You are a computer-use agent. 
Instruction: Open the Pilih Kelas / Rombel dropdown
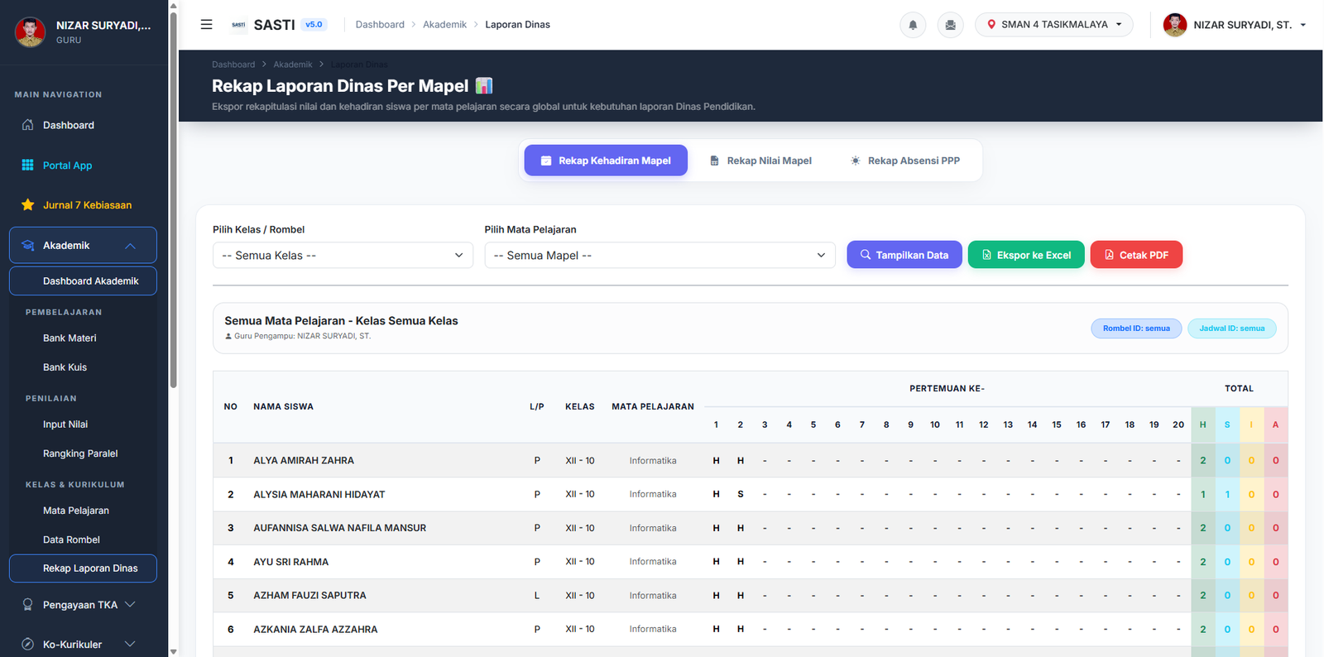(x=343, y=255)
